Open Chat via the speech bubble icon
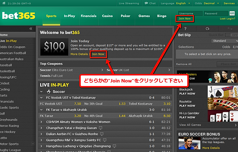Viewport: 238px width, 152px height. (146, 3)
